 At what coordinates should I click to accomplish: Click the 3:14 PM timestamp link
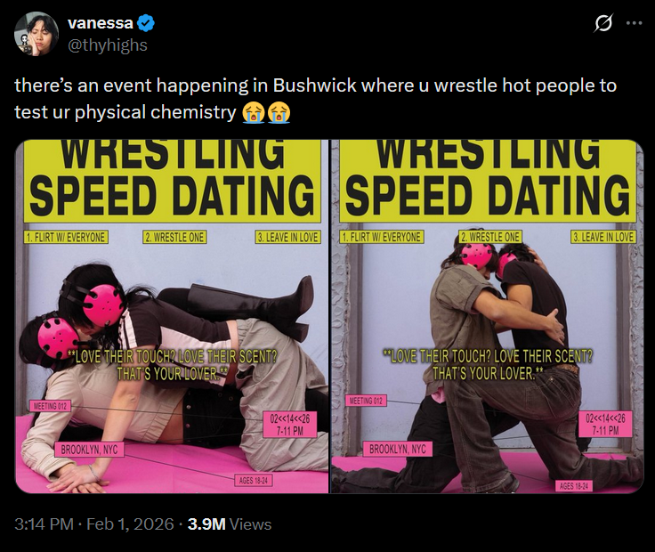coord(44,524)
